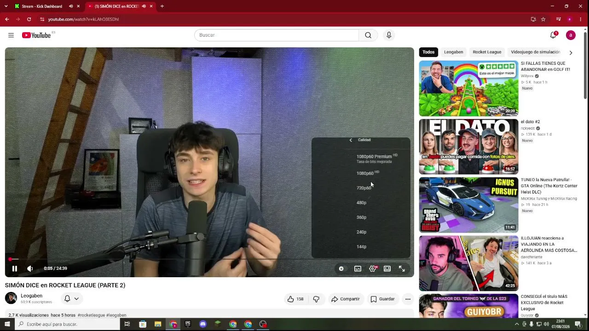The image size is (589, 331).
Task: Choose 240p quality
Action: click(361, 232)
